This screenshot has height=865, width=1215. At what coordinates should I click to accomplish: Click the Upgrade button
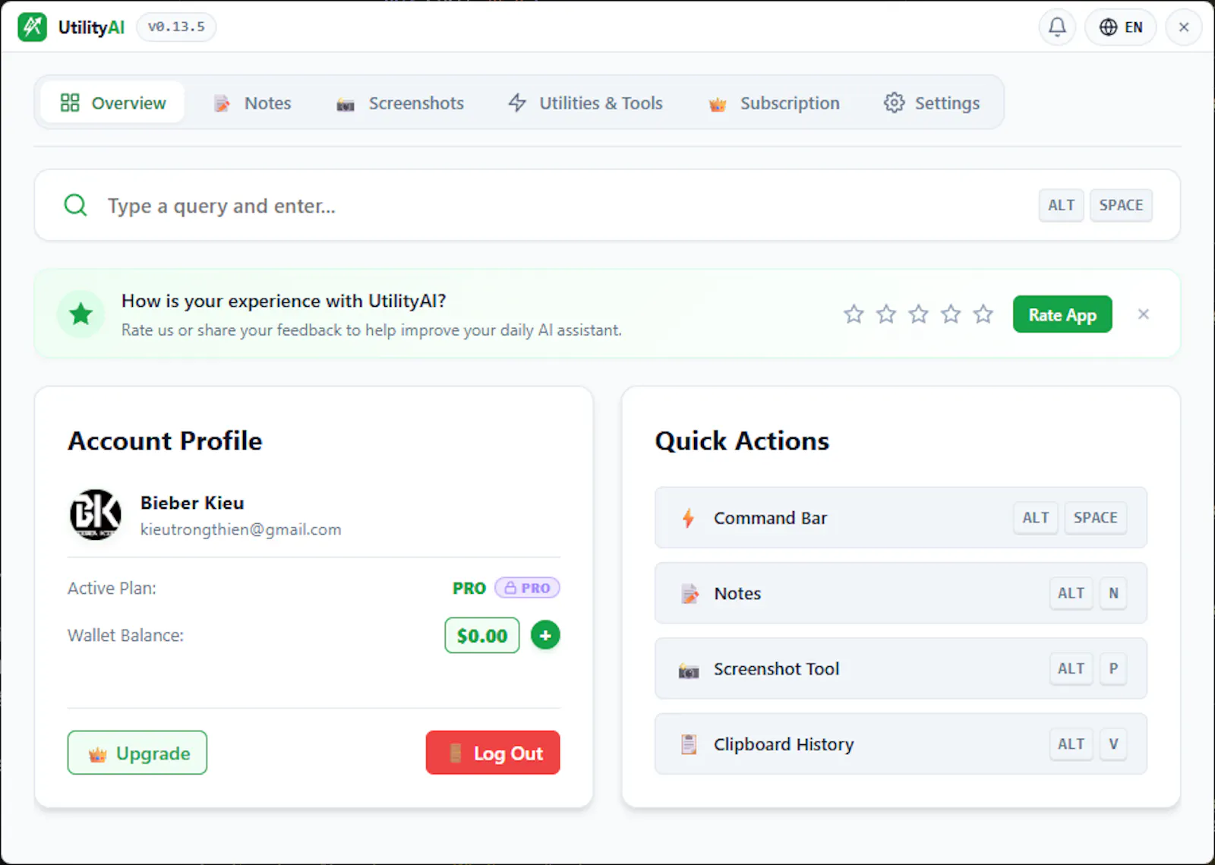pos(137,753)
